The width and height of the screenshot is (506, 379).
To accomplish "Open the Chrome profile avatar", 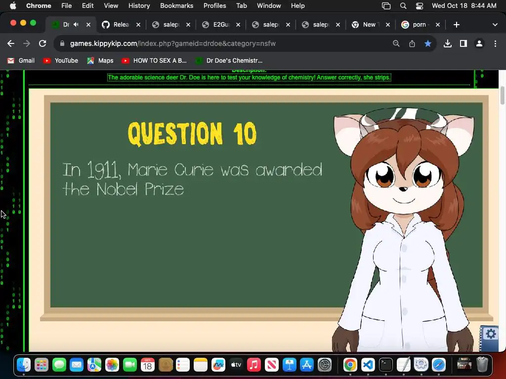I will click(479, 43).
